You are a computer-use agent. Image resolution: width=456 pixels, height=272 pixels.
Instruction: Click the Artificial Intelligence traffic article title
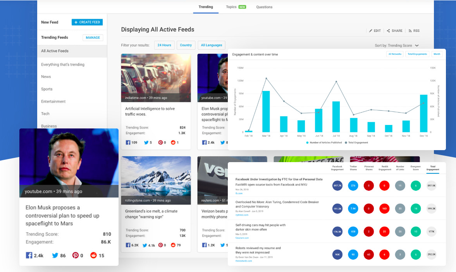(x=150, y=111)
